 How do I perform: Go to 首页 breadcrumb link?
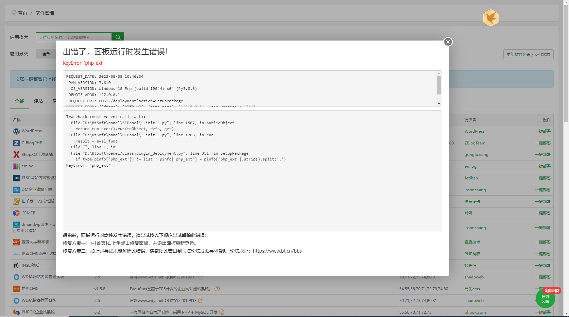click(23, 13)
